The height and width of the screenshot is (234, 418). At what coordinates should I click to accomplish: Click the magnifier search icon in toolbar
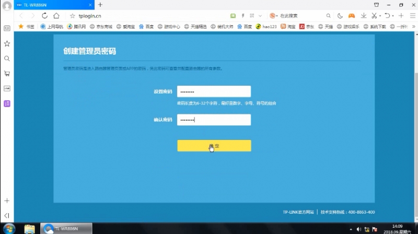coord(329,16)
